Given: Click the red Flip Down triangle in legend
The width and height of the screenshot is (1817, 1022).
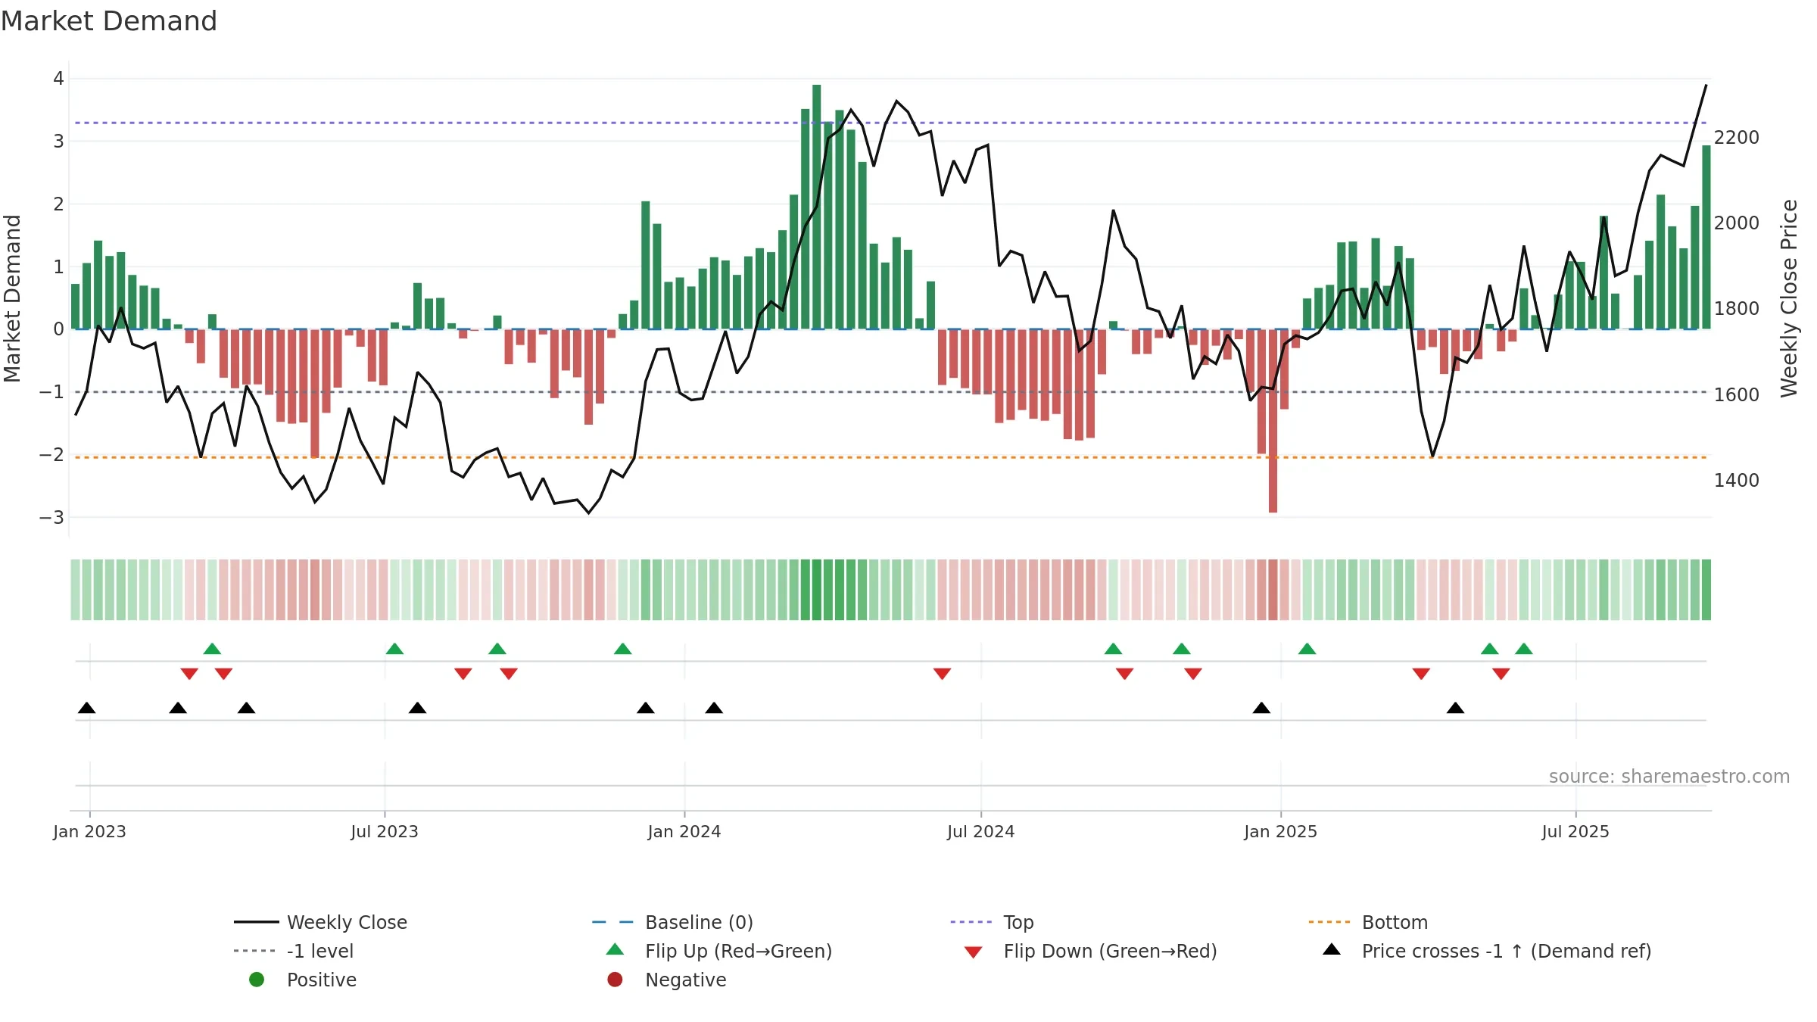Looking at the screenshot, I should click(x=974, y=952).
